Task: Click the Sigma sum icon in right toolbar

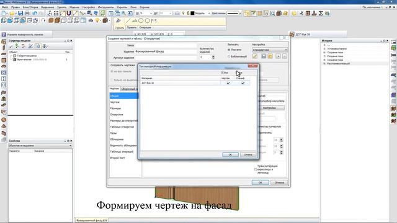Action: (x=321, y=13)
